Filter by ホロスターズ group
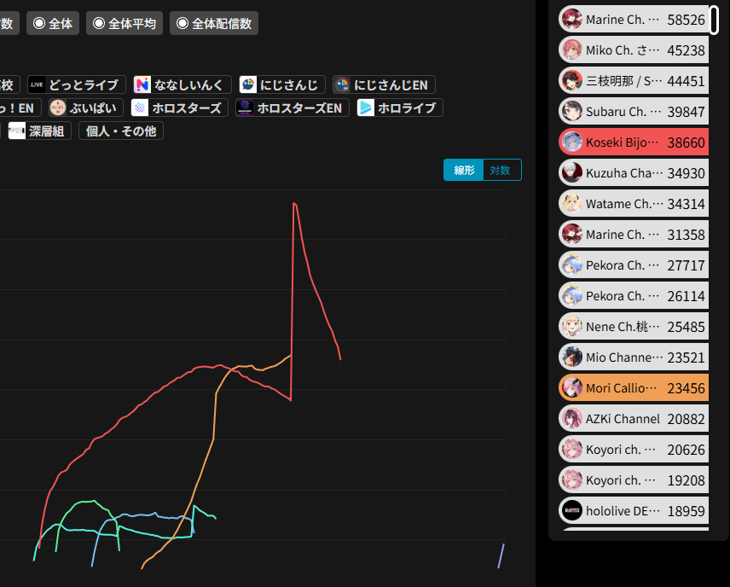730x587 pixels. [x=180, y=108]
